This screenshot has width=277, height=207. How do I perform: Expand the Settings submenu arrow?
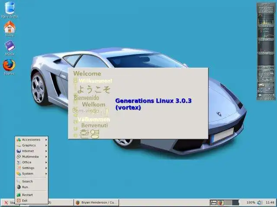point(46,168)
